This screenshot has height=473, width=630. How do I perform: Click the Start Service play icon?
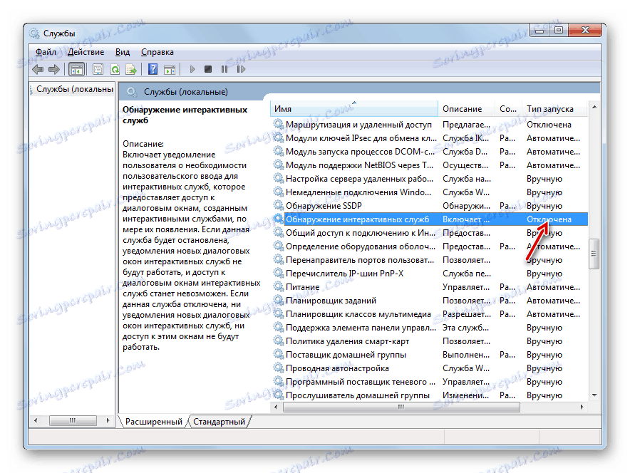tap(192, 69)
